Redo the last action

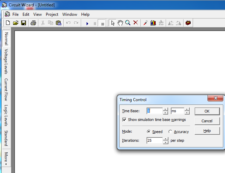click(76, 23)
